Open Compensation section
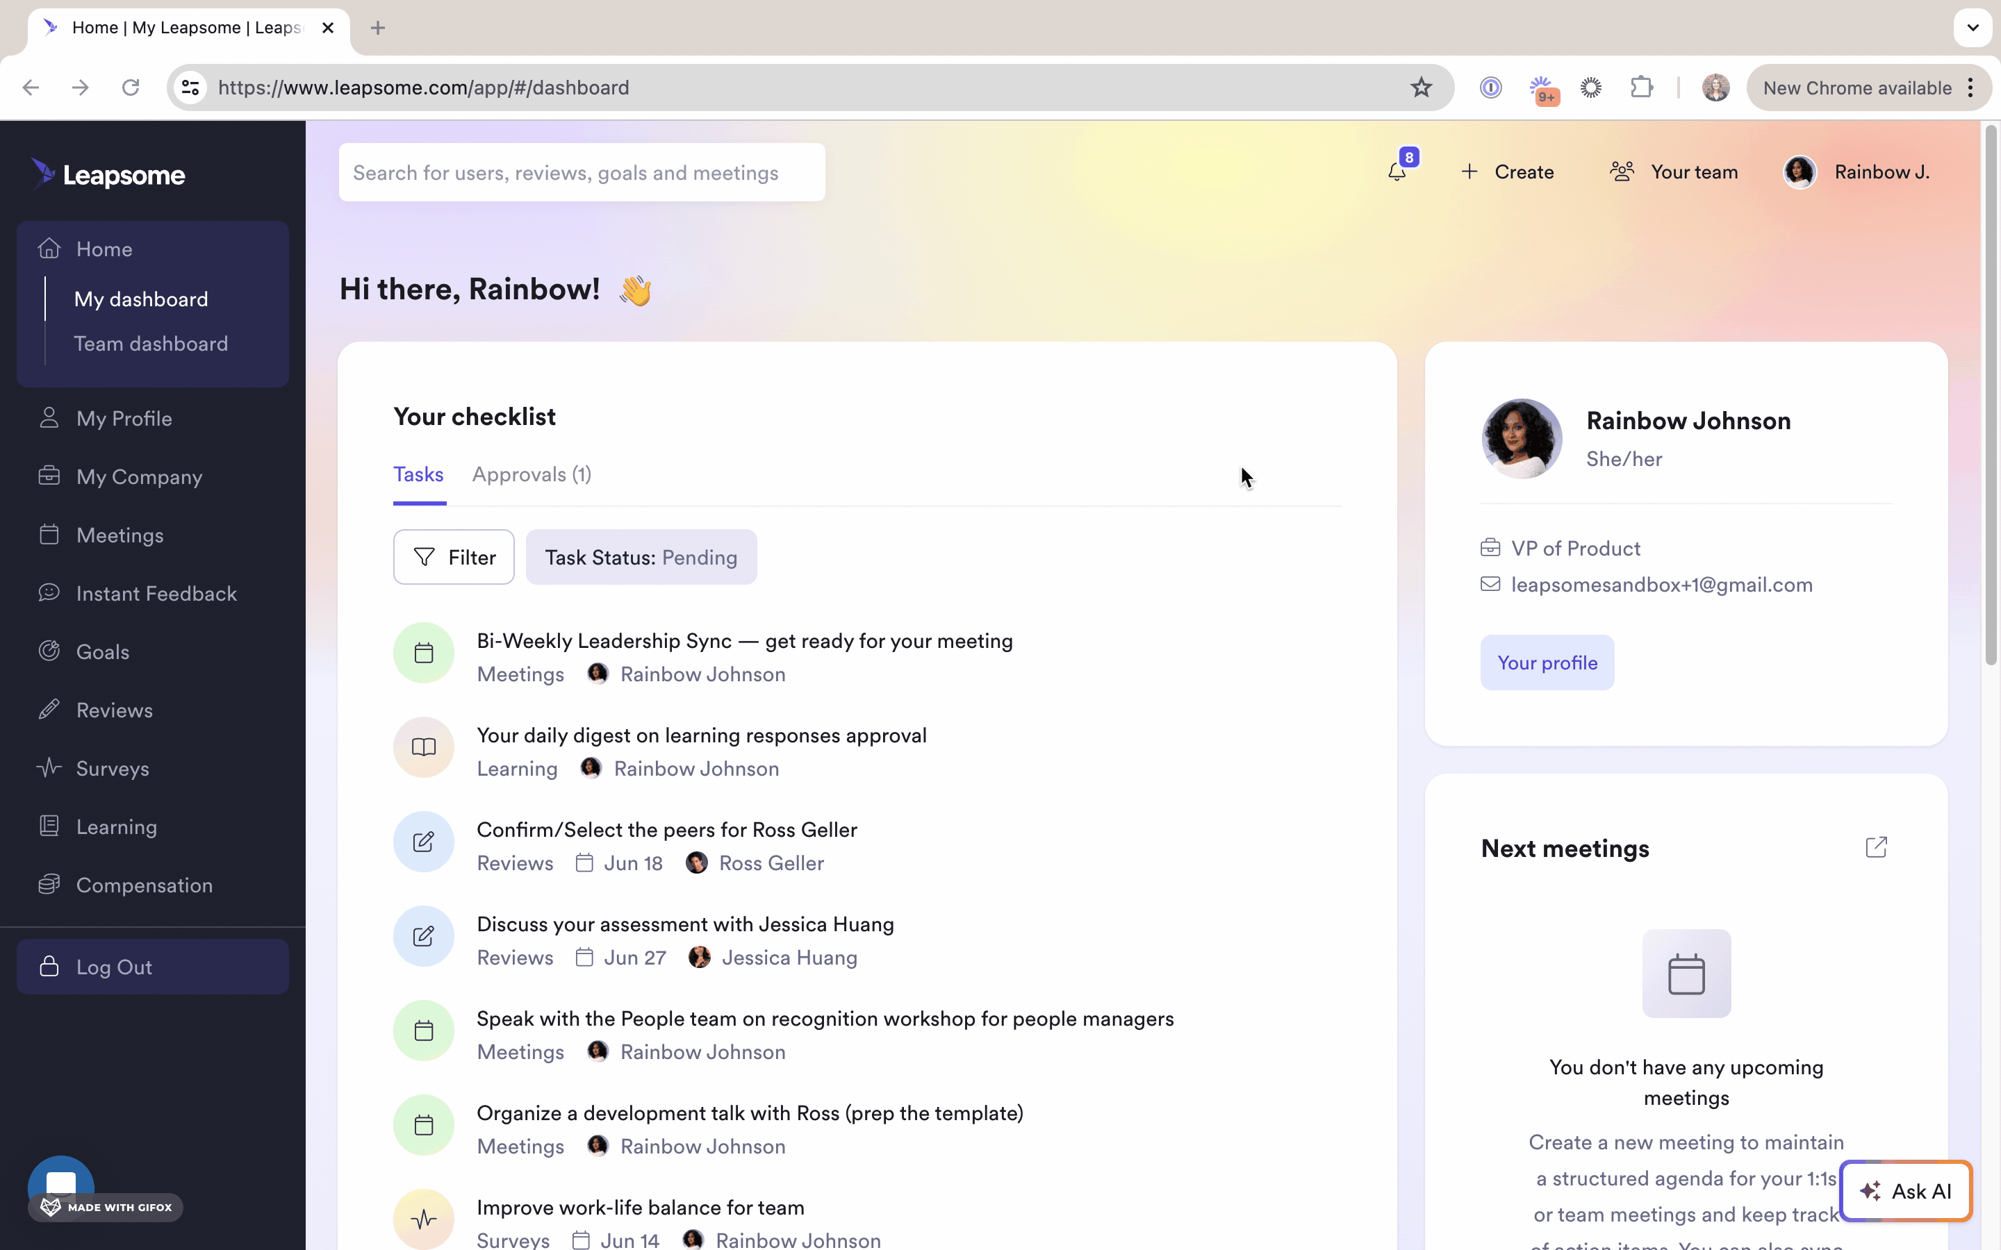The width and height of the screenshot is (2001, 1250). pos(144,885)
